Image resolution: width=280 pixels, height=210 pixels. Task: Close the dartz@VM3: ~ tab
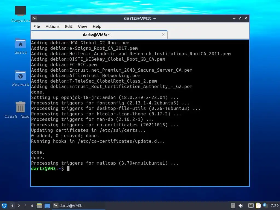(163, 34)
